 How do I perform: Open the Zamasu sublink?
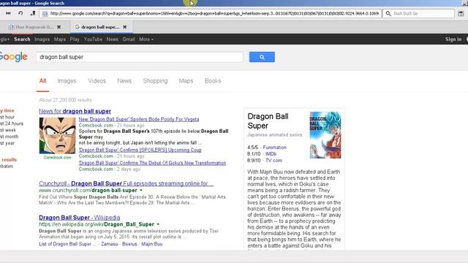coord(110,244)
